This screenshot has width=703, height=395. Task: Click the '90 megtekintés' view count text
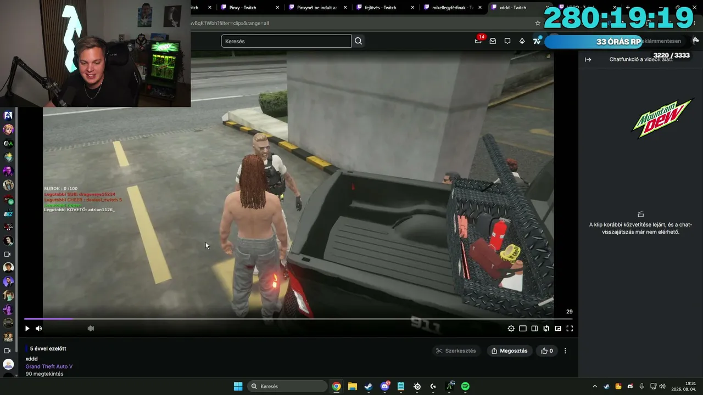pyautogui.click(x=44, y=374)
